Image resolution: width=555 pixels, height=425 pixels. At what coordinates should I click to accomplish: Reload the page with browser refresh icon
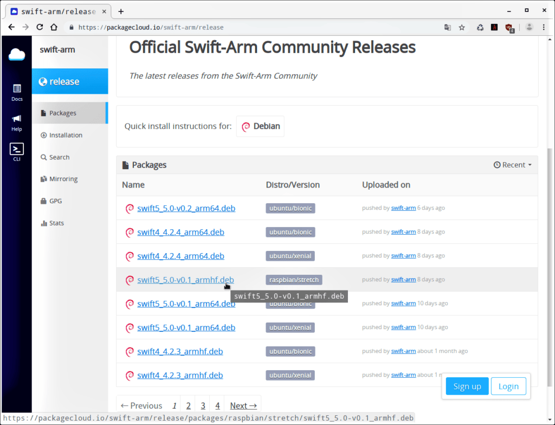coord(40,27)
